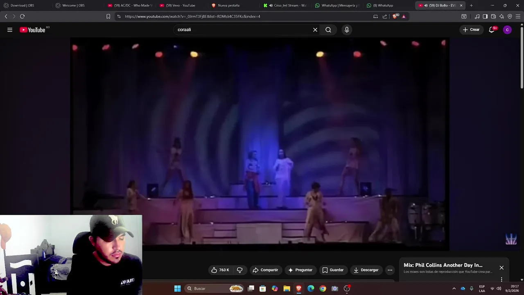Open the Brave Wallet icon
This screenshot has height=295, width=524.
click(x=493, y=16)
